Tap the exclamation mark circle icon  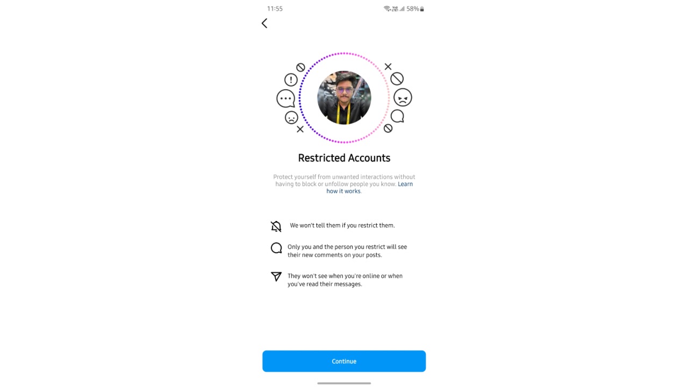pos(291,80)
